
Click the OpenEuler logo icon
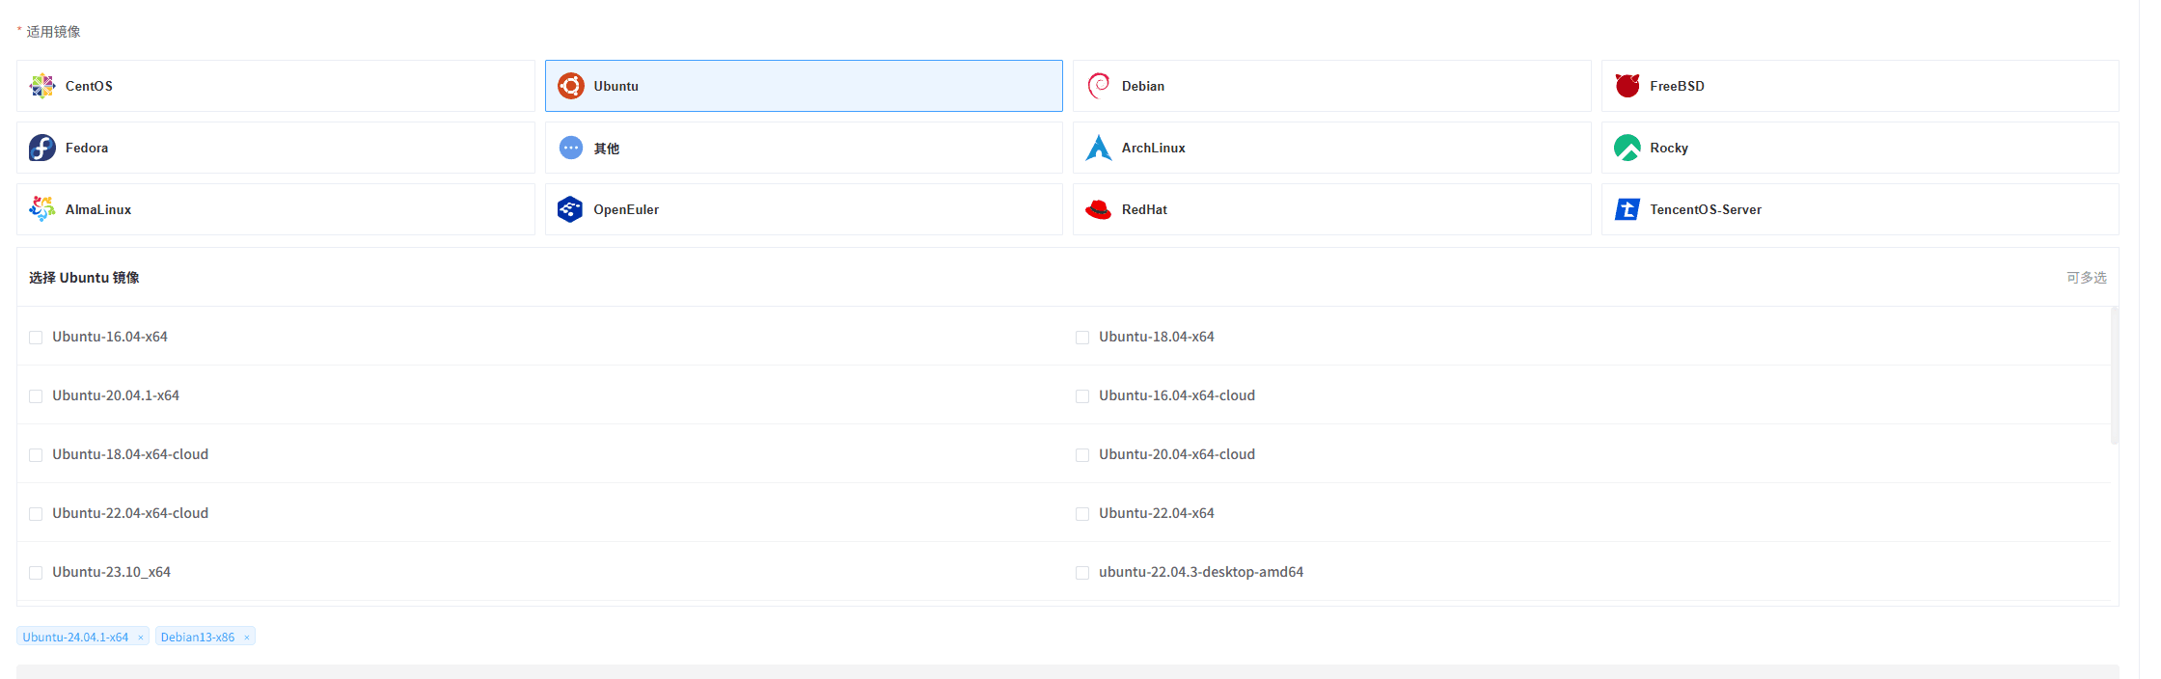(571, 209)
